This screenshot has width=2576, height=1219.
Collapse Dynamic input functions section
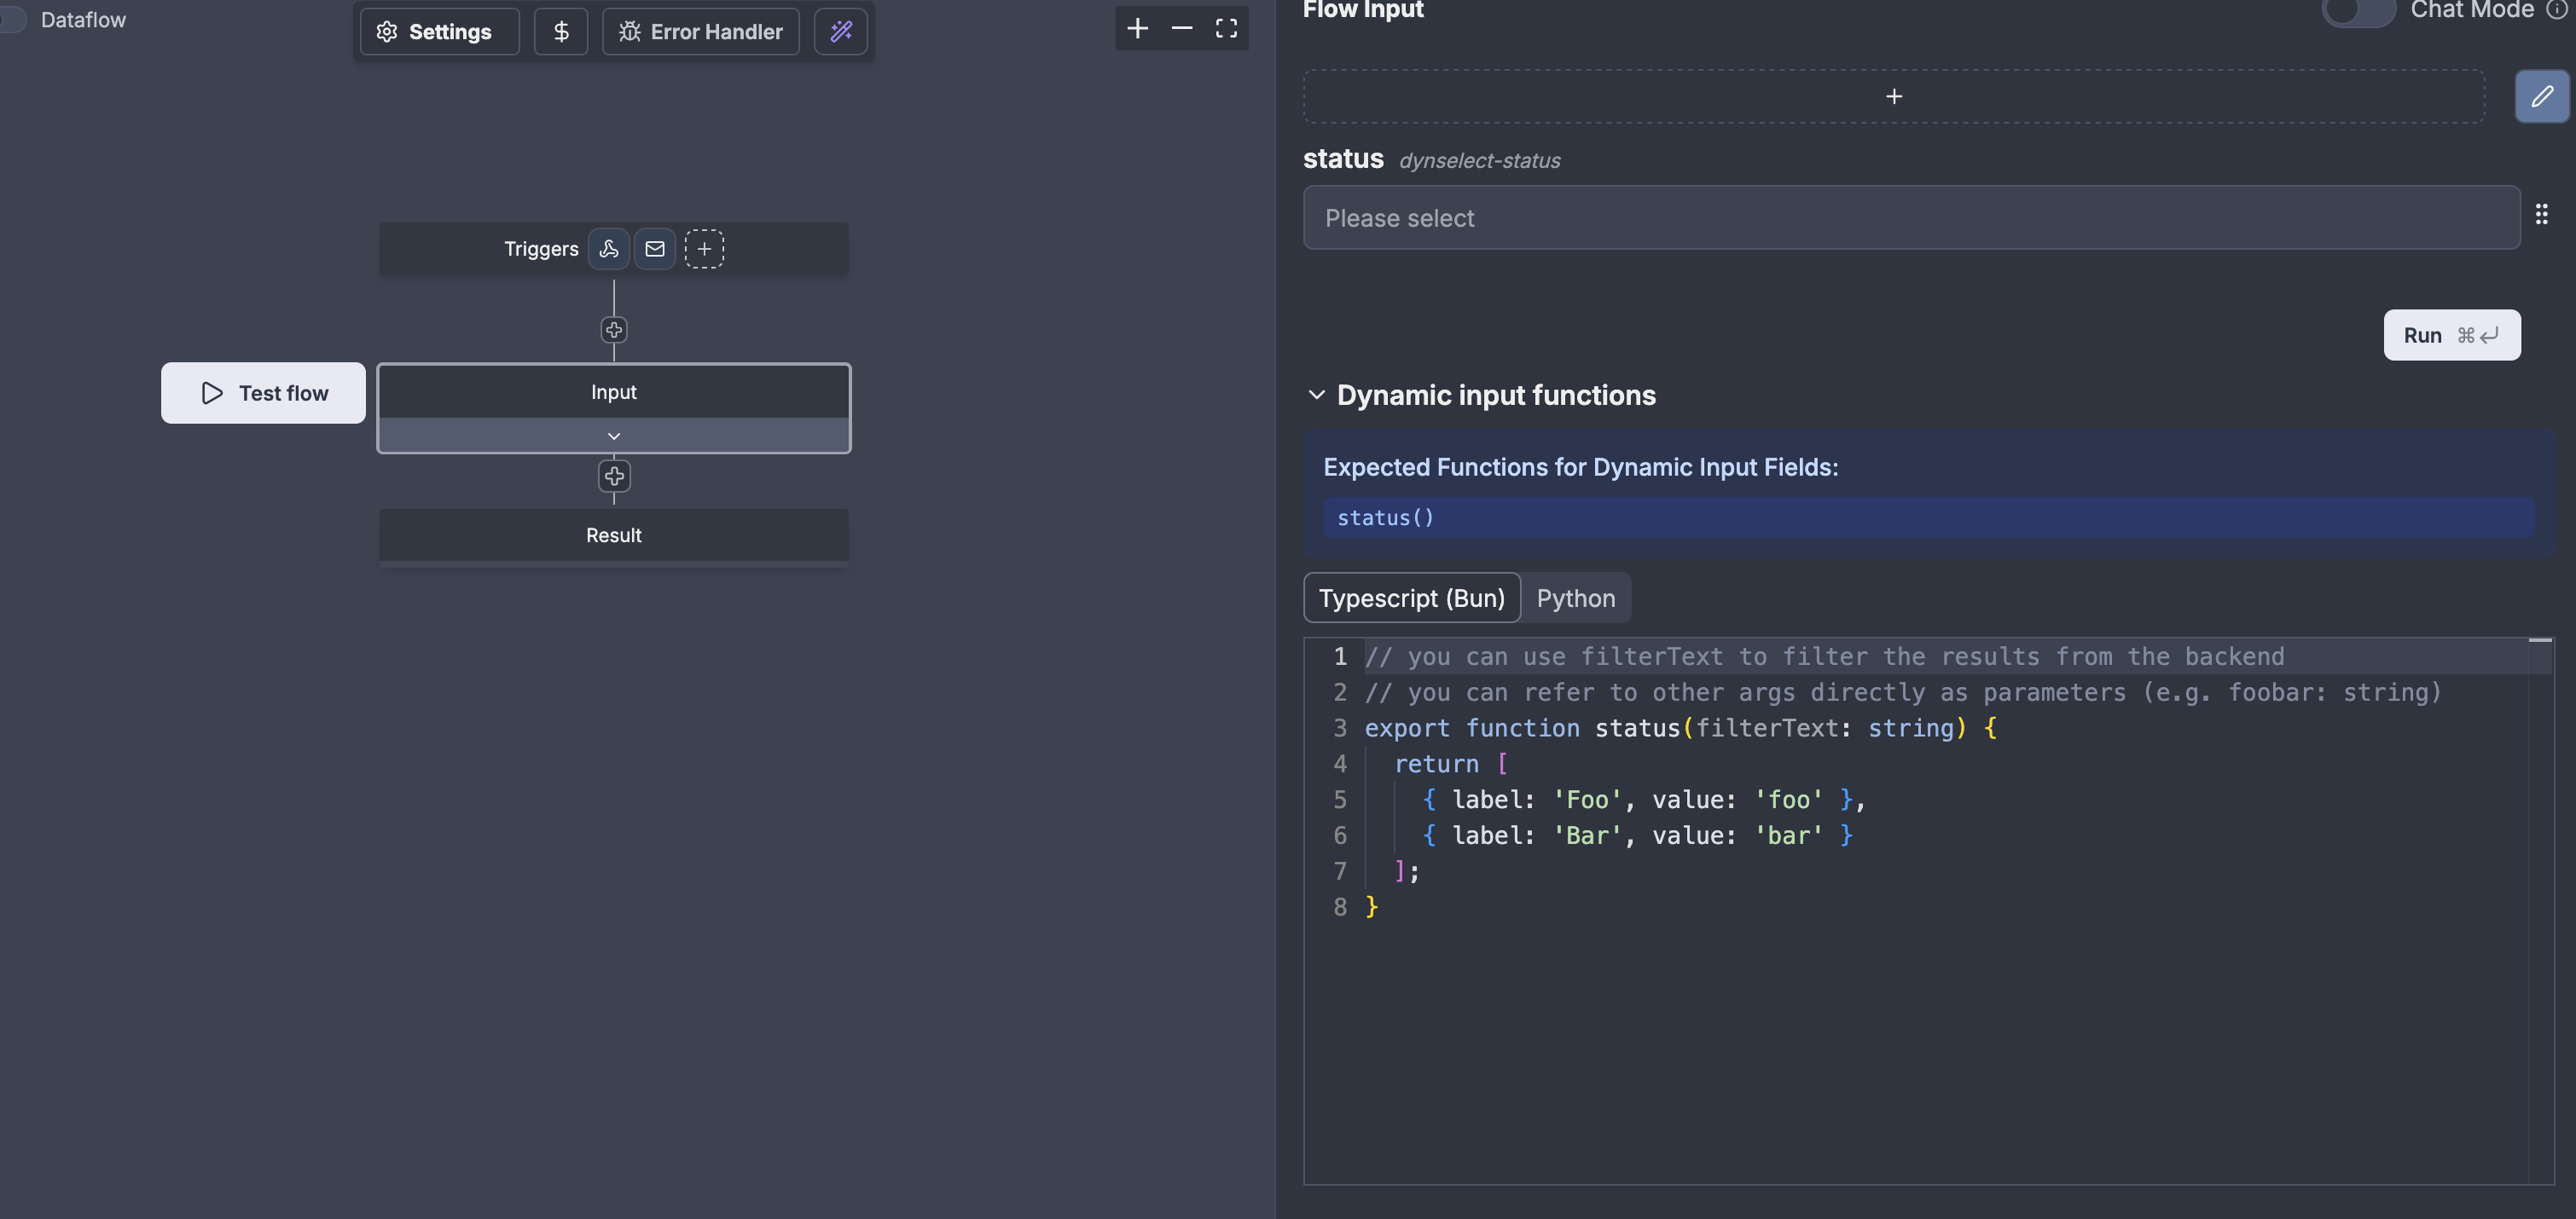point(1317,396)
